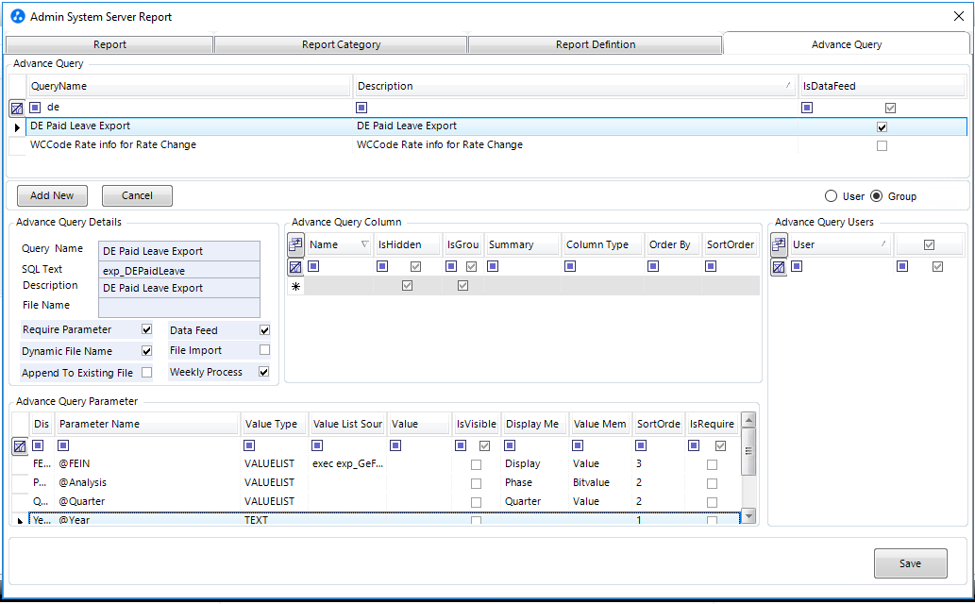Screen dimensions: 975x604
Task: Clear filters in Advance Query Parameter grid
Action: tap(19, 446)
